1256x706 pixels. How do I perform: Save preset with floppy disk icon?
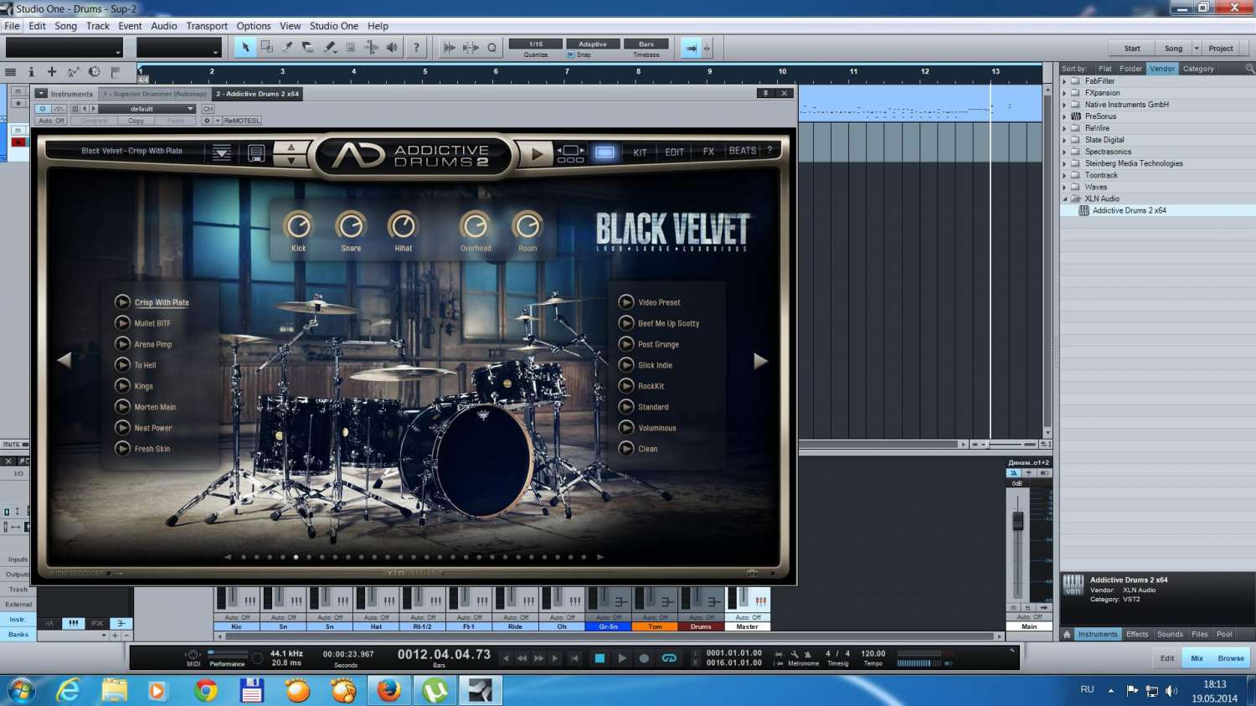click(x=256, y=153)
